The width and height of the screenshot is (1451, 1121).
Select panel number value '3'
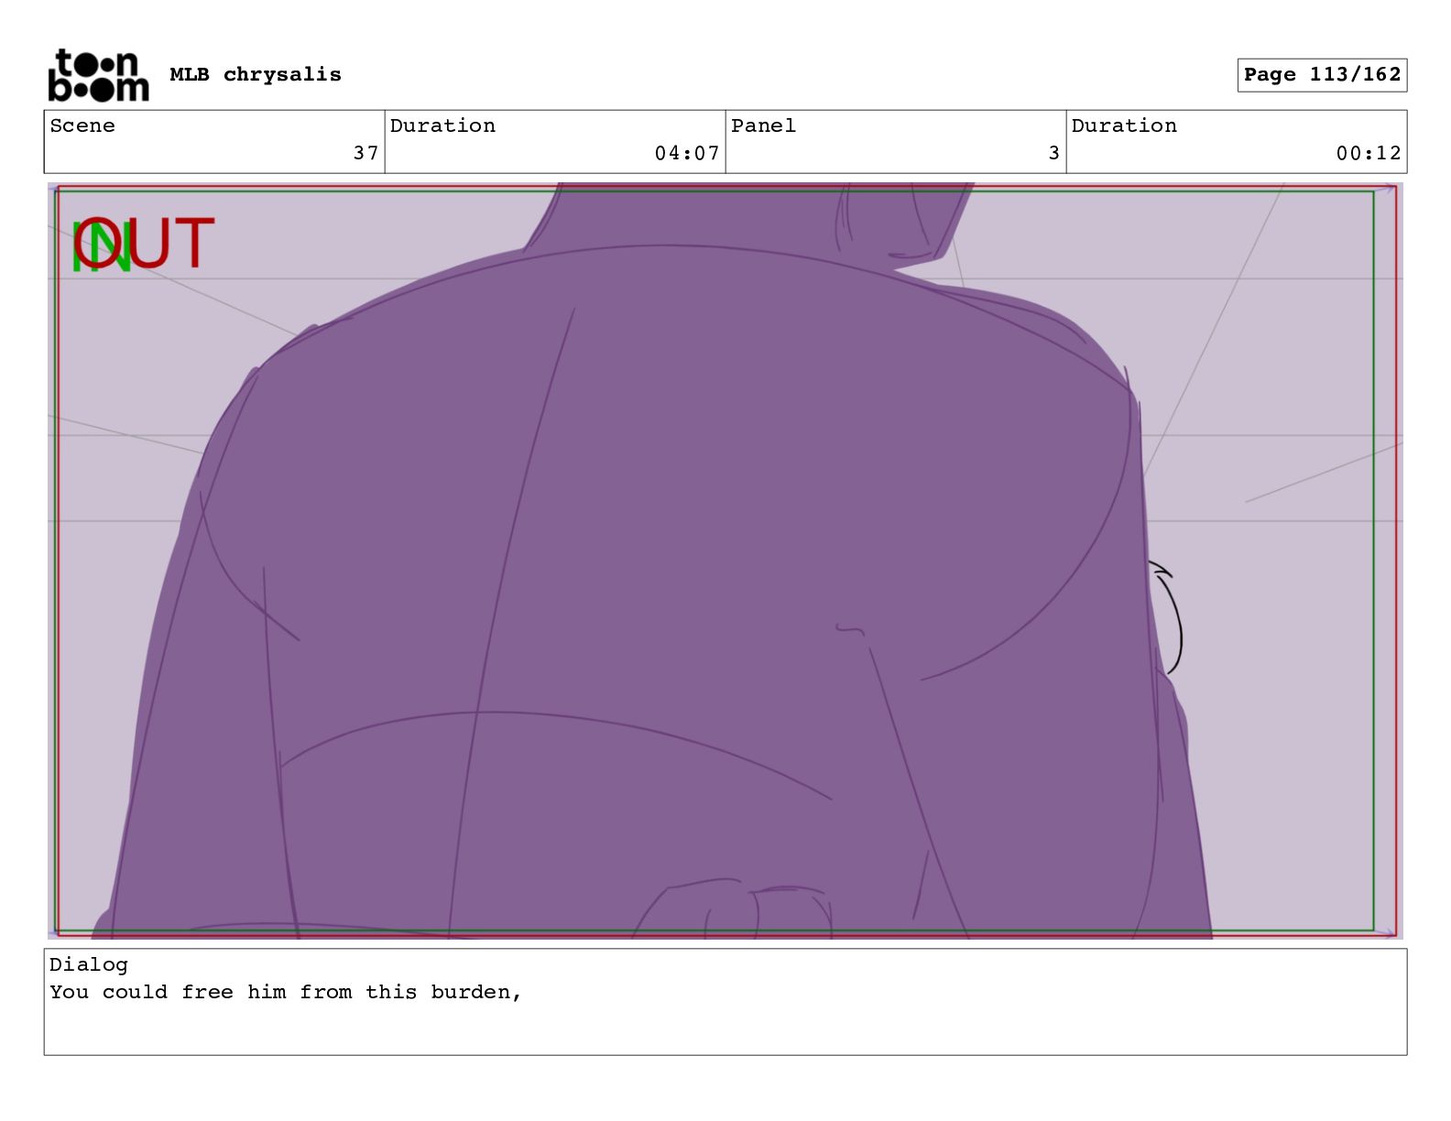tap(1054, 153)
